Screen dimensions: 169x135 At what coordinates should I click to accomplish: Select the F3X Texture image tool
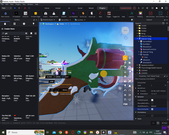125,81
